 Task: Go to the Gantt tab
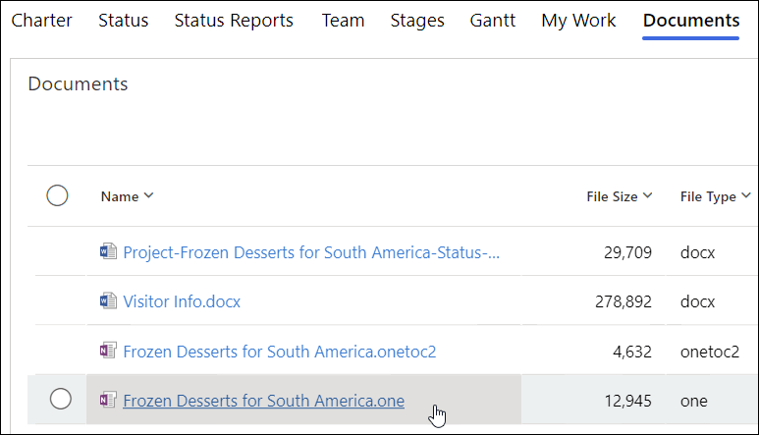click(x=493, y=21)
